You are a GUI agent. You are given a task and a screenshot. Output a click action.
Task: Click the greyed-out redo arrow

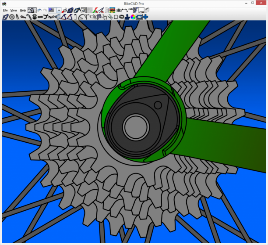click(x=45, y=10)
